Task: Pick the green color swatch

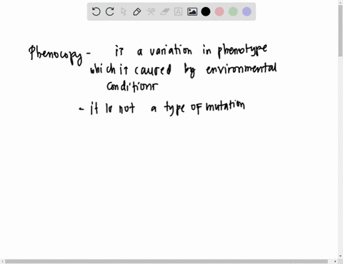Action: 233,11
